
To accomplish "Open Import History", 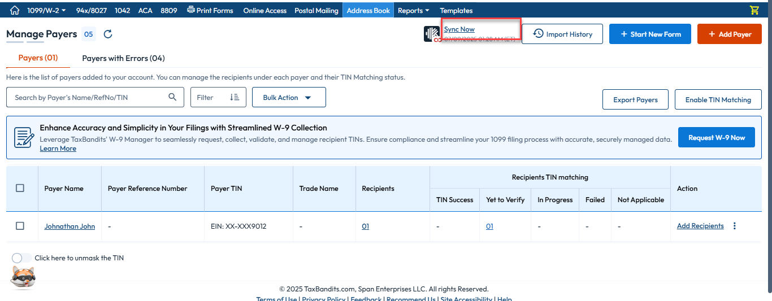I will click(x=562, y=34).
